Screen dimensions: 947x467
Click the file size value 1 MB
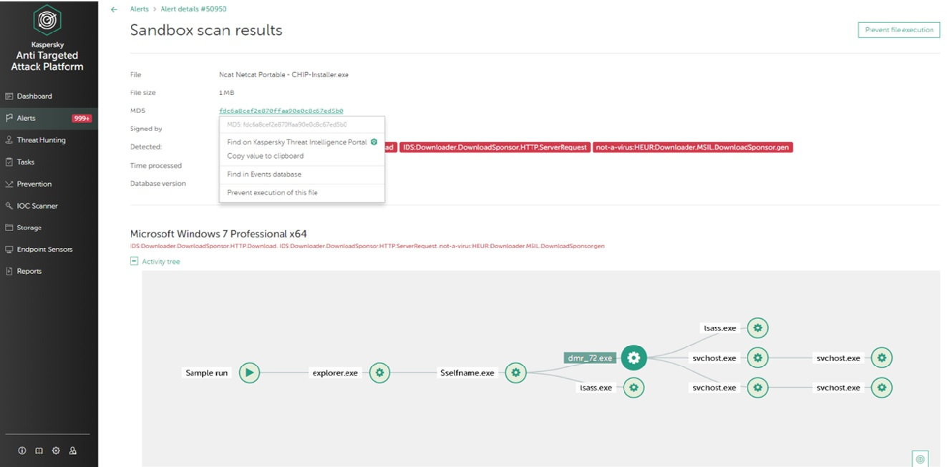[227, 93]
